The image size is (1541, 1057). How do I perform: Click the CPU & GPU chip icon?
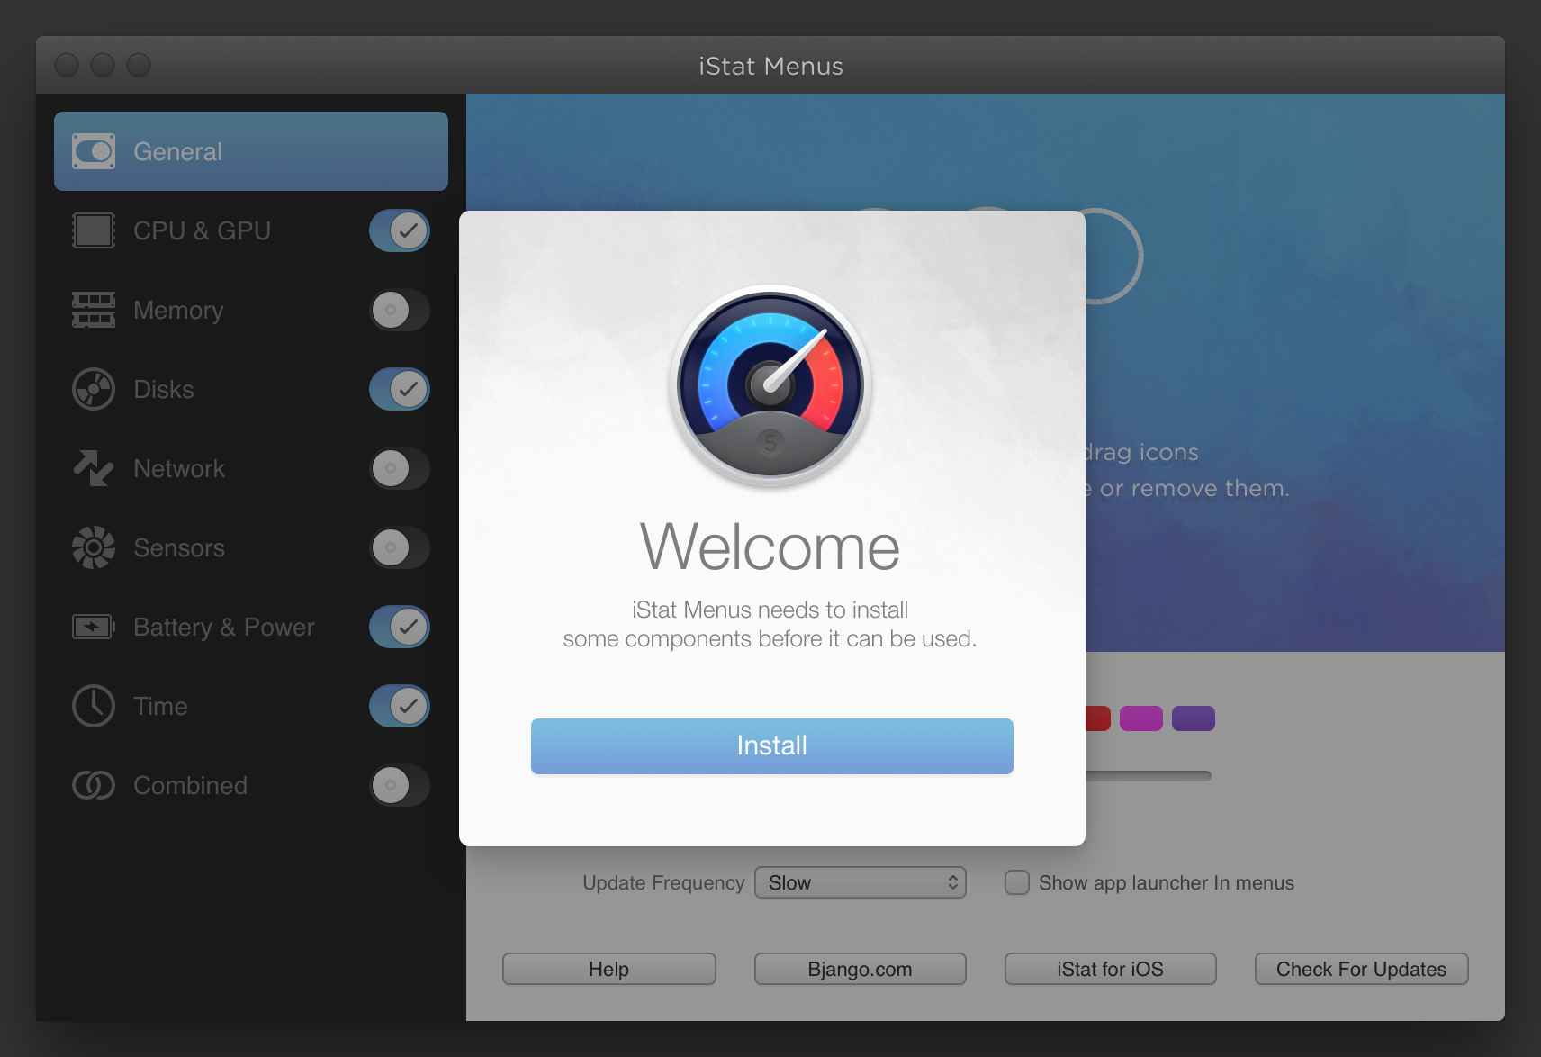click(94, 230)
